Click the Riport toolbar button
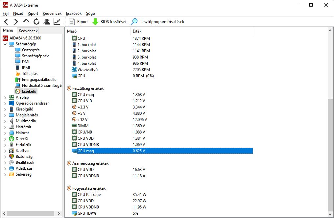334x218 pixels. [78, 21]
